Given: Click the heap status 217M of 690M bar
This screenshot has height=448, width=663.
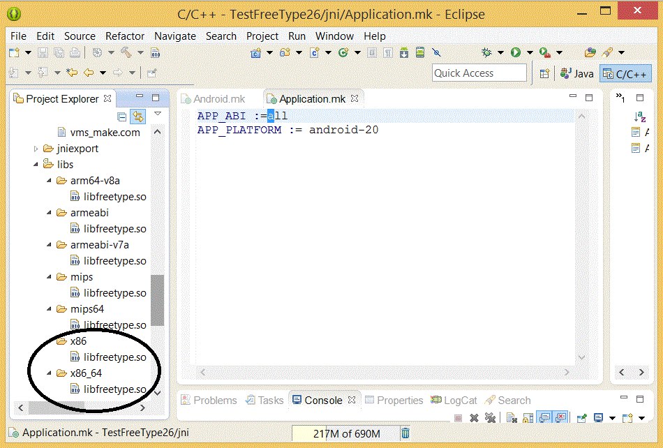Looking at the screenshot, I should 346,433.
